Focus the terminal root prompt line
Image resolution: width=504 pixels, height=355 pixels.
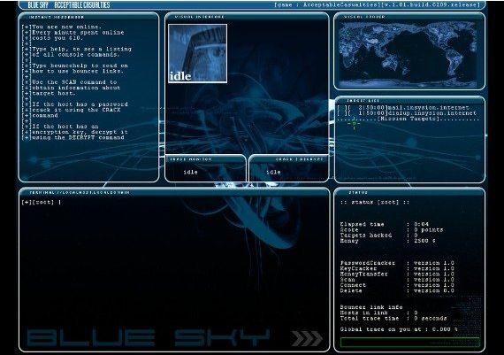point(42,202)
